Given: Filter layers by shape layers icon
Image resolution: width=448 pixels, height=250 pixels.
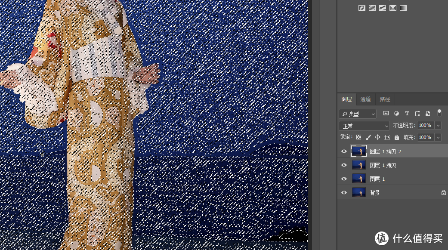Looking at the screenshot, I should click(417, 114).
